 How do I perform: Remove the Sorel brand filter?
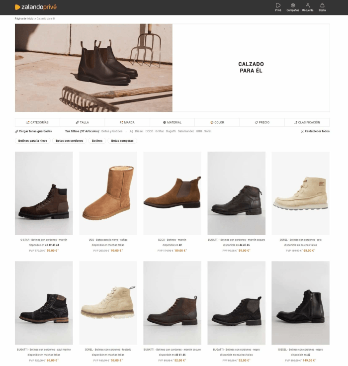[208, 131]
